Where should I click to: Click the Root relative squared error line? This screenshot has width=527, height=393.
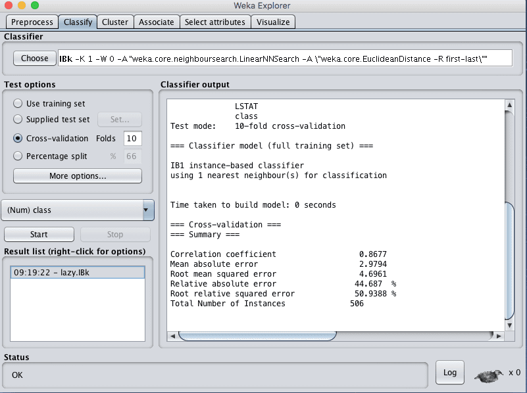coord(283,294)
